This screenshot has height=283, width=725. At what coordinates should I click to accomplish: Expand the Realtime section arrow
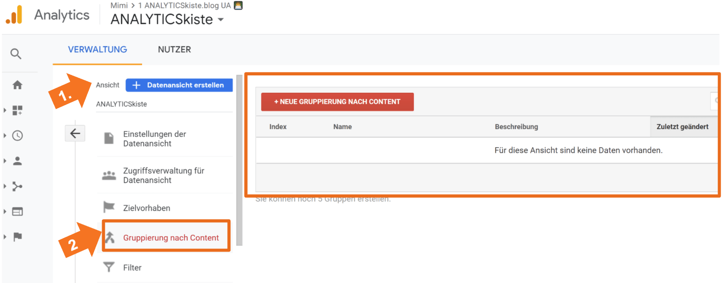tap(5, 135)
